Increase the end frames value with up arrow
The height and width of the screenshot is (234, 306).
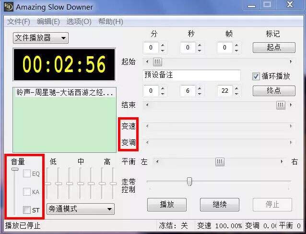coord(236,88)
